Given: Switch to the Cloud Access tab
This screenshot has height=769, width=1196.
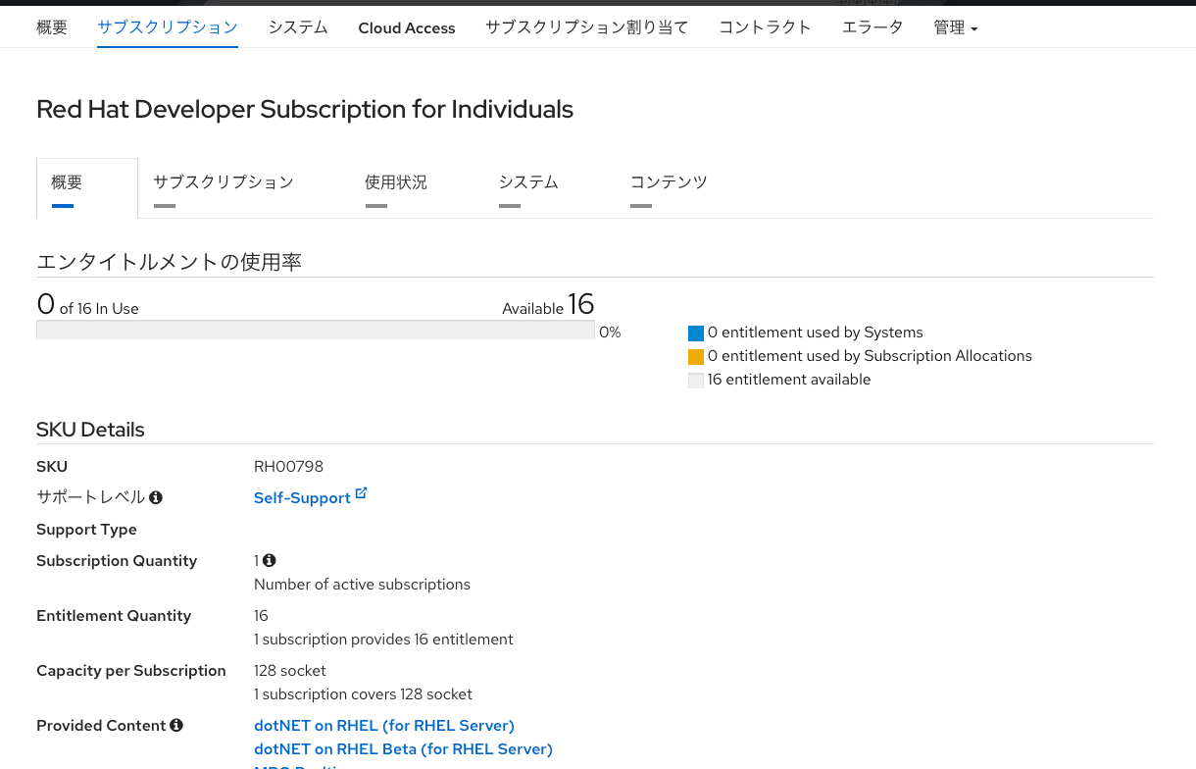Looking at the screenshot, I should (406, 27).
